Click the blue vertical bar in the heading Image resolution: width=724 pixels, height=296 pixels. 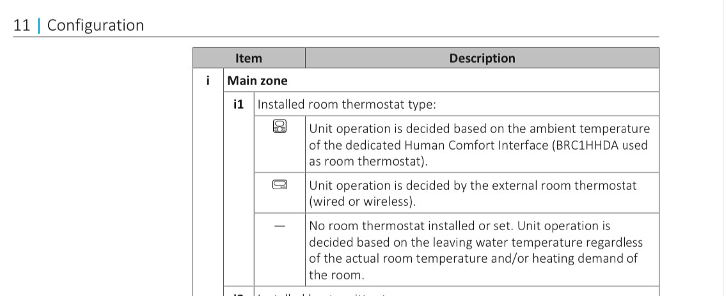(39, 25)
